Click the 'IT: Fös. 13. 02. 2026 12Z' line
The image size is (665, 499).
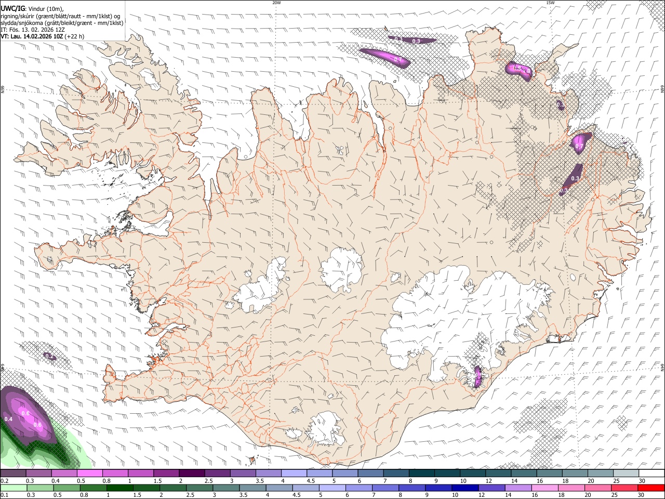(x=32, y=30)
